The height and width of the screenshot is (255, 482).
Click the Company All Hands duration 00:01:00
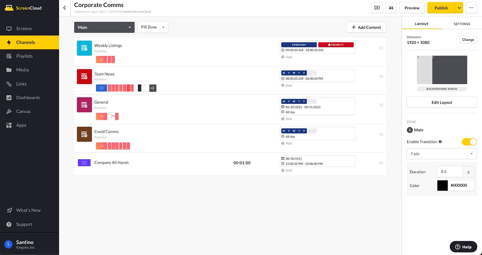[x=242, y=163]
